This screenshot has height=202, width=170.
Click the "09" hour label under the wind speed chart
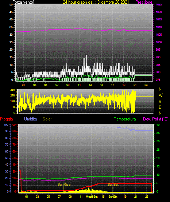point(68,85)
